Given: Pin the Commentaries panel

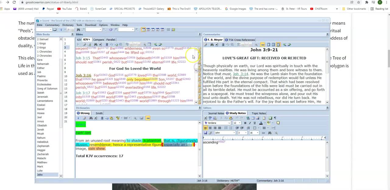Looking at the screenshot, I should click(x=328, y=34).
